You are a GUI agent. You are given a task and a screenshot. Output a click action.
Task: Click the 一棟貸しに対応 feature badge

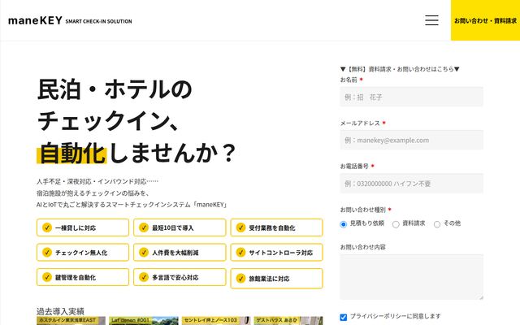(x=83, y=227)
